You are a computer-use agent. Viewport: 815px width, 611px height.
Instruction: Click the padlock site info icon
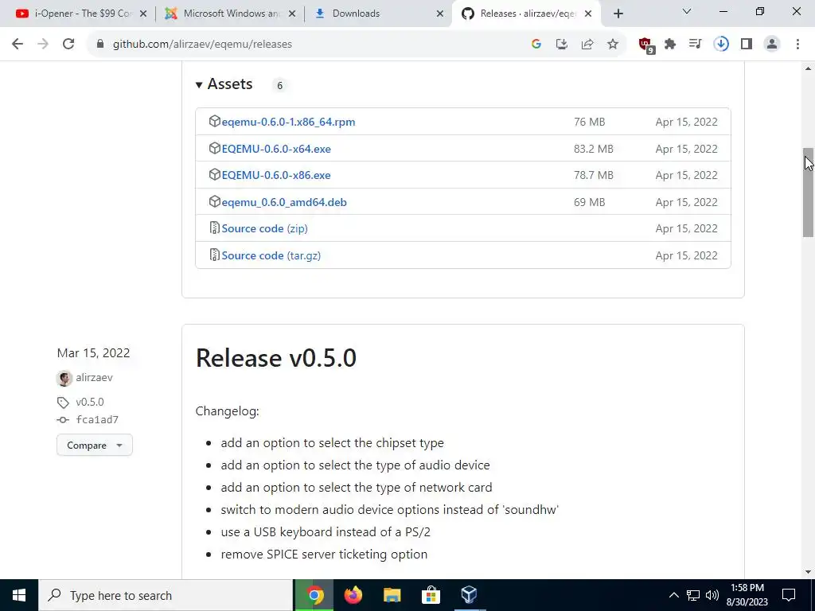tap(100, 45)
